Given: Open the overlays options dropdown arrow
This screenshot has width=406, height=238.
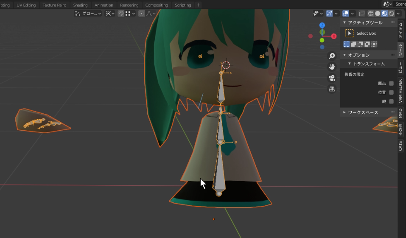Looking at the screenshot, I should click(x=353, y=14).
